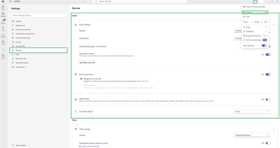
Task: Click the Audio settings icon
Action: click(x=76, y=24)
